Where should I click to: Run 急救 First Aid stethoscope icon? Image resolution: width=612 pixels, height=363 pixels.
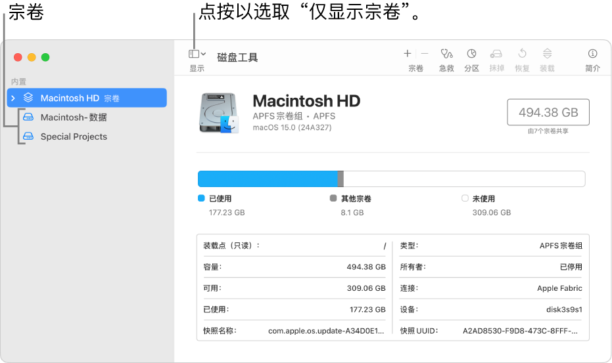446,53
